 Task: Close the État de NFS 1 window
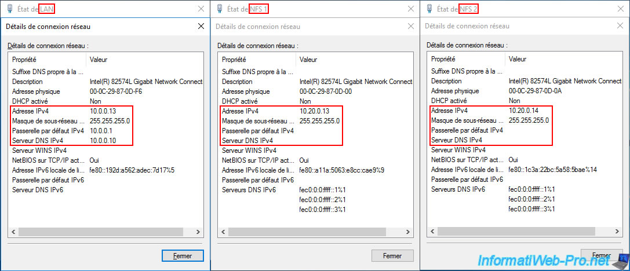coord(410,9)
